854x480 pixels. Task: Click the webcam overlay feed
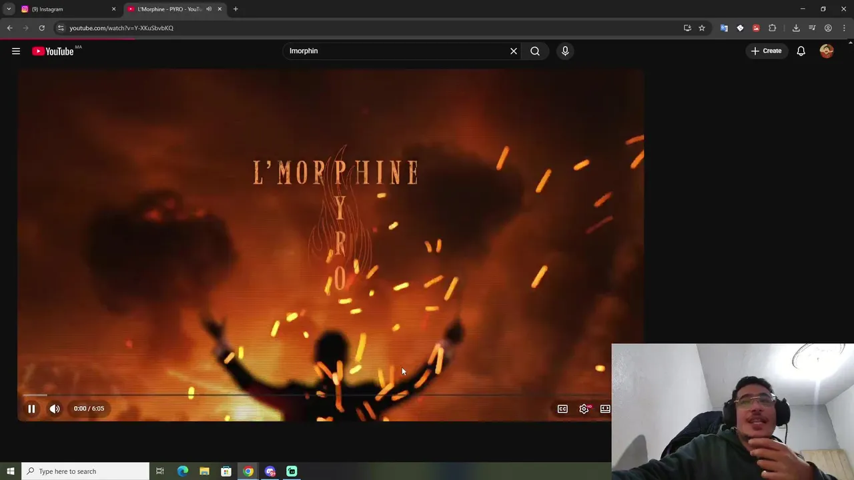[x=733, y=411]
